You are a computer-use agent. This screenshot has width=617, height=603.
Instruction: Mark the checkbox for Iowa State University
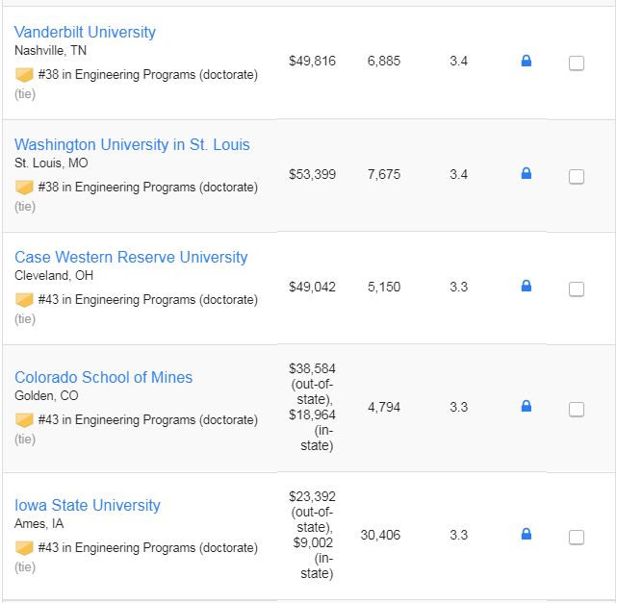tap(577, 537)
